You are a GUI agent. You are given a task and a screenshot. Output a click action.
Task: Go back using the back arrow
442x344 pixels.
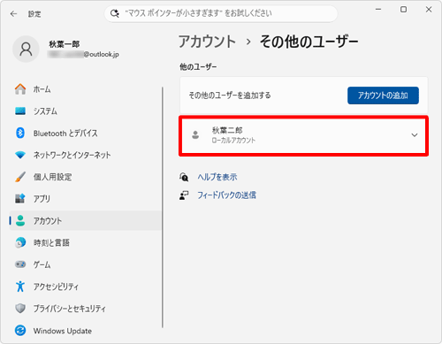coord(13,14)
